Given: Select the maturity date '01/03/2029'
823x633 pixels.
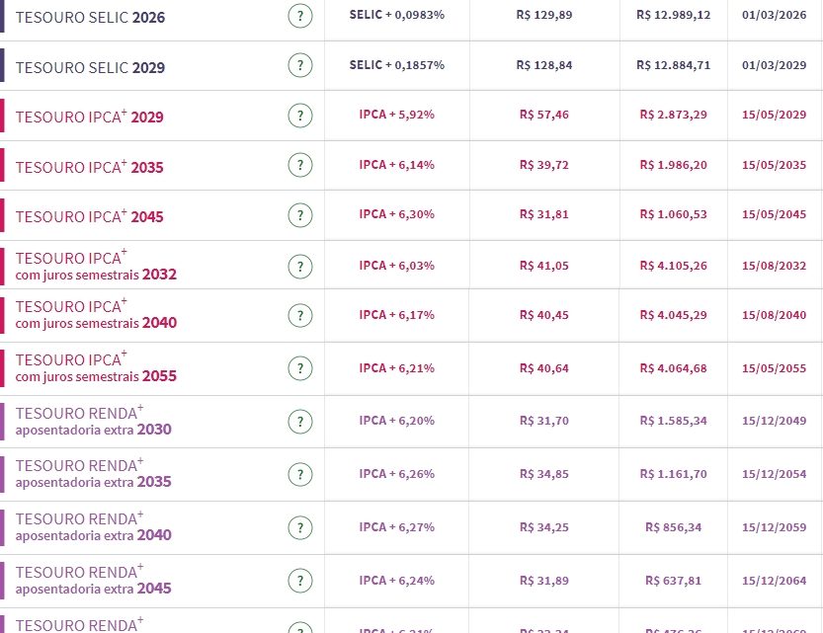Looking at the screenshot, I should (775, 65).
